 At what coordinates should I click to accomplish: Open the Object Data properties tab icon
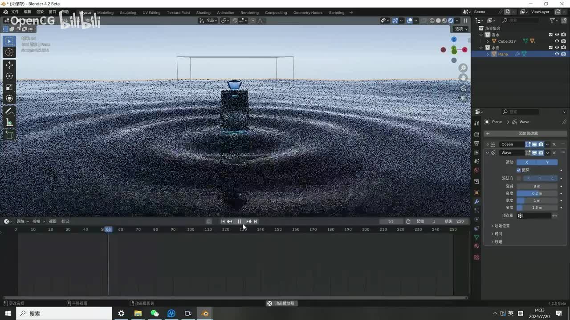tap(476, 237)
